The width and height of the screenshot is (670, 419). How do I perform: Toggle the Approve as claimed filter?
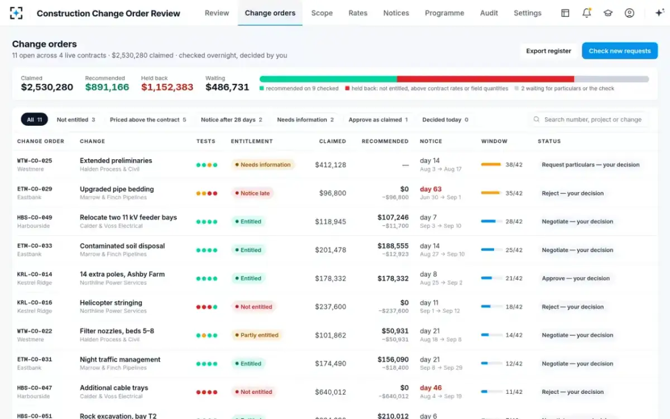click(x=378, y=120)
